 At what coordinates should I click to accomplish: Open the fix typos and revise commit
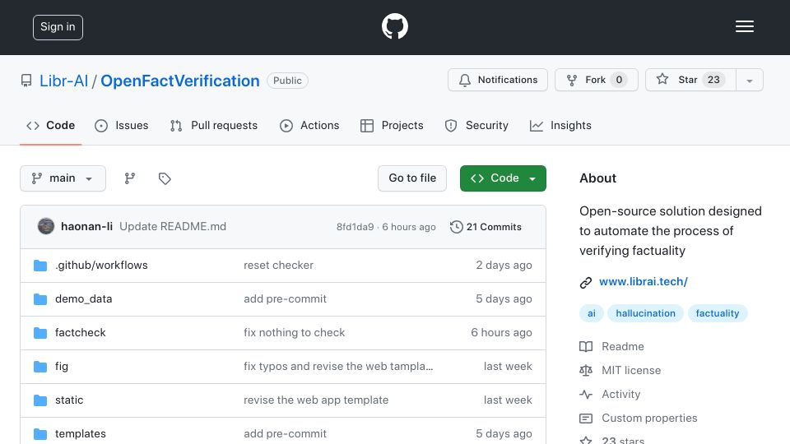coord(338,367)
